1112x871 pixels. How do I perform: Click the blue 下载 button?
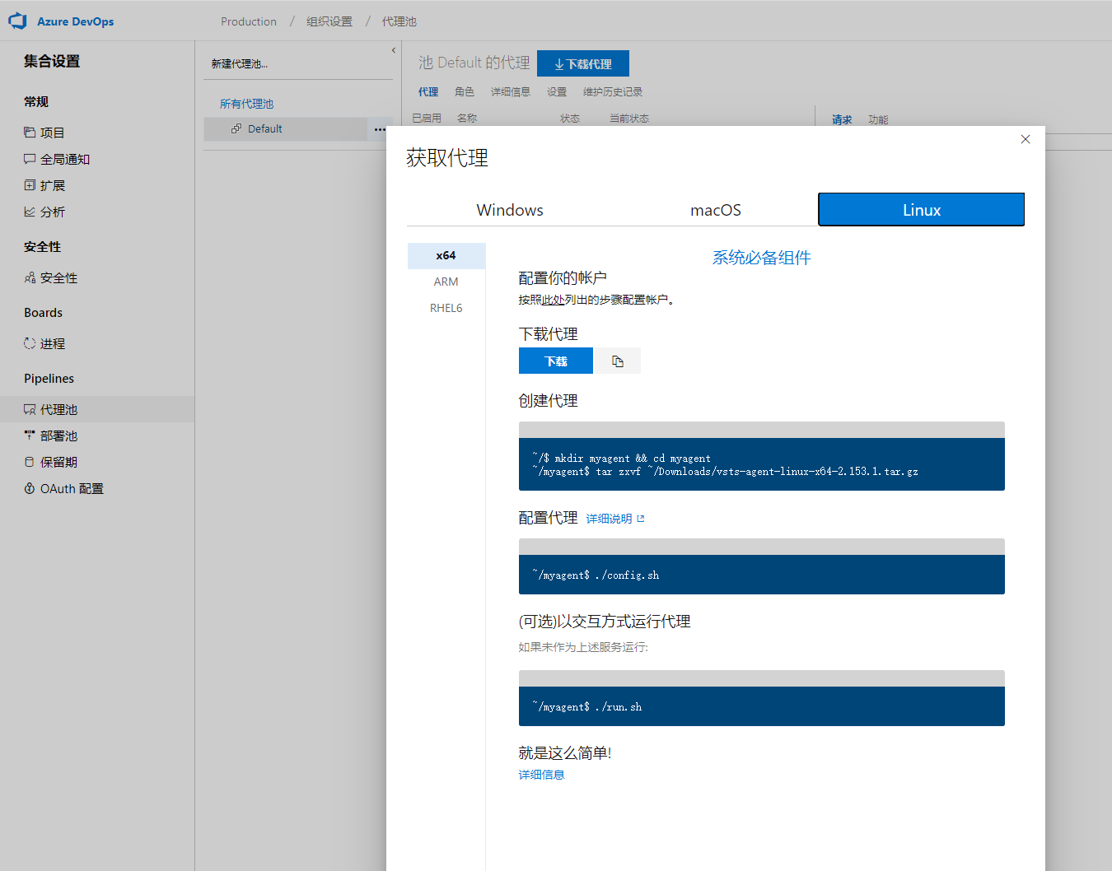(x=556, y=361)
